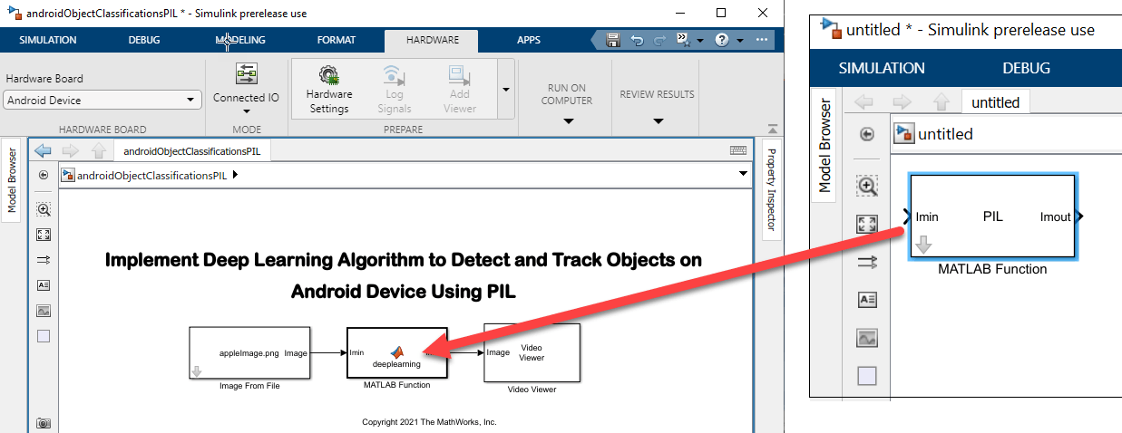Click Log Signals in Prepare section
This screenshot has height=433, width=1122.
pyautogui.click(x=394, y=89)
